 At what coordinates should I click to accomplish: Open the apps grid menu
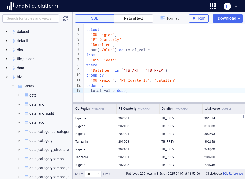coord(212,6)
